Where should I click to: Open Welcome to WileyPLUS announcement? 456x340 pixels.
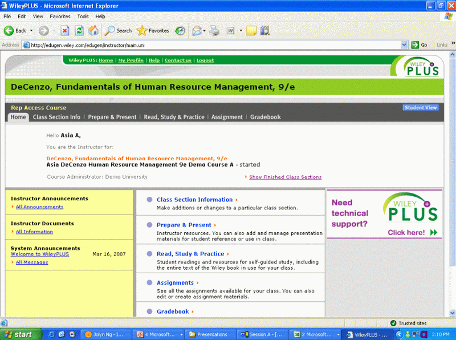[40, 254]
